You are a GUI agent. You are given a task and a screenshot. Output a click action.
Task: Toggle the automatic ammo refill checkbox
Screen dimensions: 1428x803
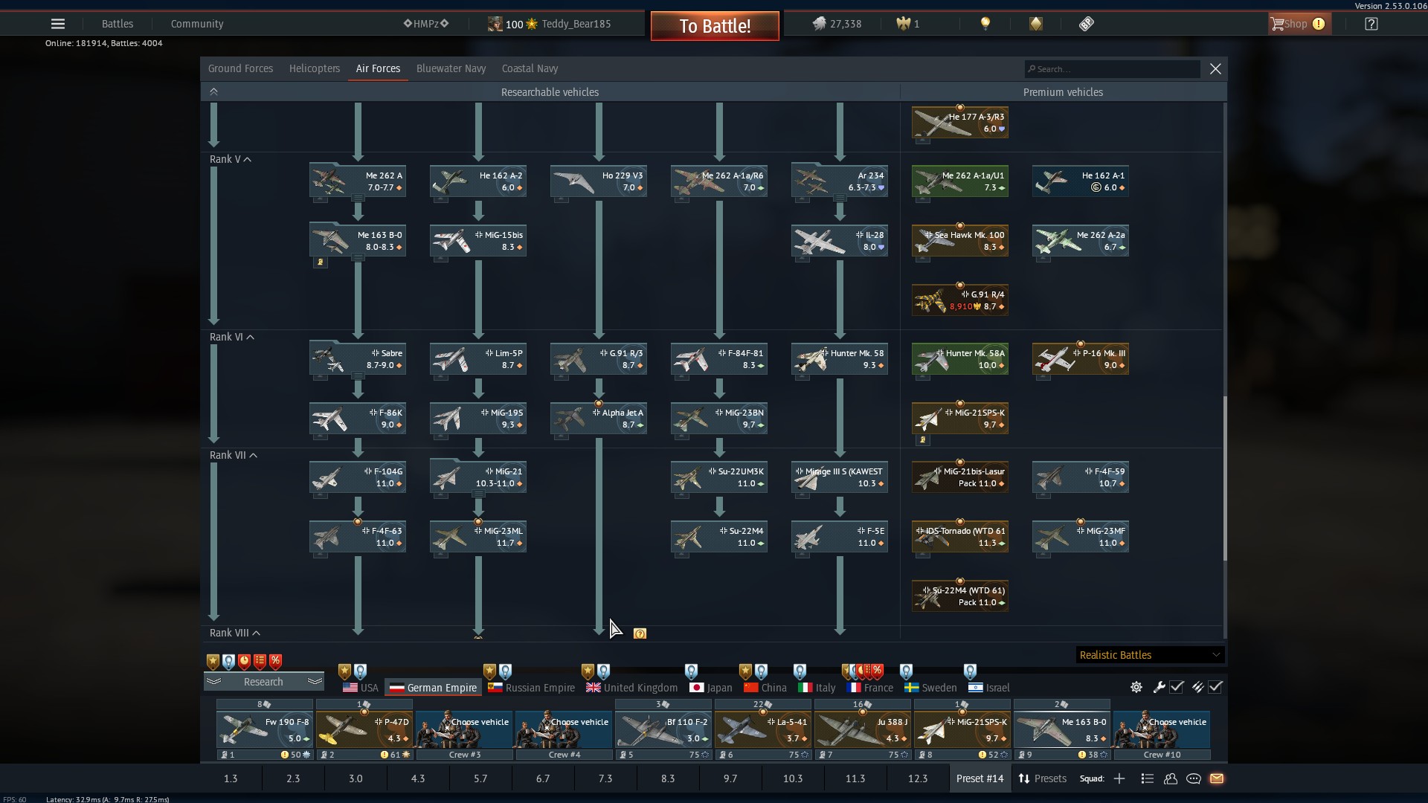point(1215,687)
